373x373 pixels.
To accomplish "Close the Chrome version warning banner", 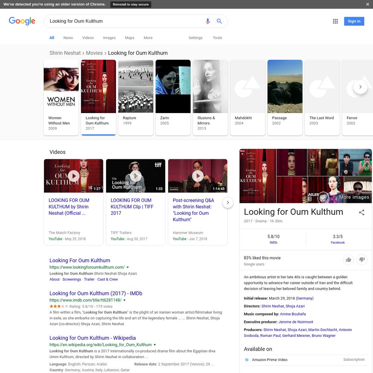I will click(367, 4).
